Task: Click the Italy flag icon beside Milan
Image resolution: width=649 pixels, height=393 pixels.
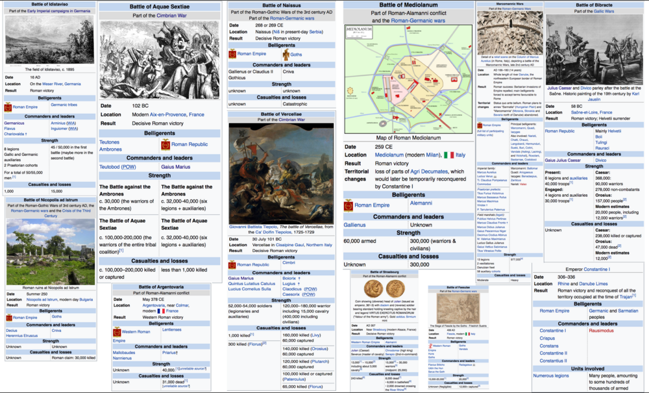Action: point(448,155)
